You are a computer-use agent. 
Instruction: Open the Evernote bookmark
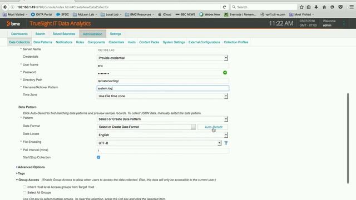point(240,14)
